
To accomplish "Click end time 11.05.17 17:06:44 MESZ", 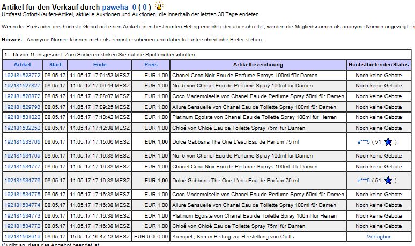I will tap(100, 86).
